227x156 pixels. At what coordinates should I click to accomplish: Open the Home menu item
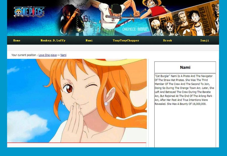17,40
